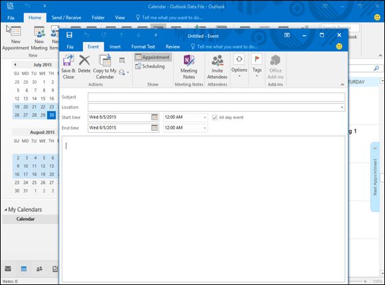Select August 25 in the mini calendar
Viewport: 385px width, 285px height.
pos(34,183)
